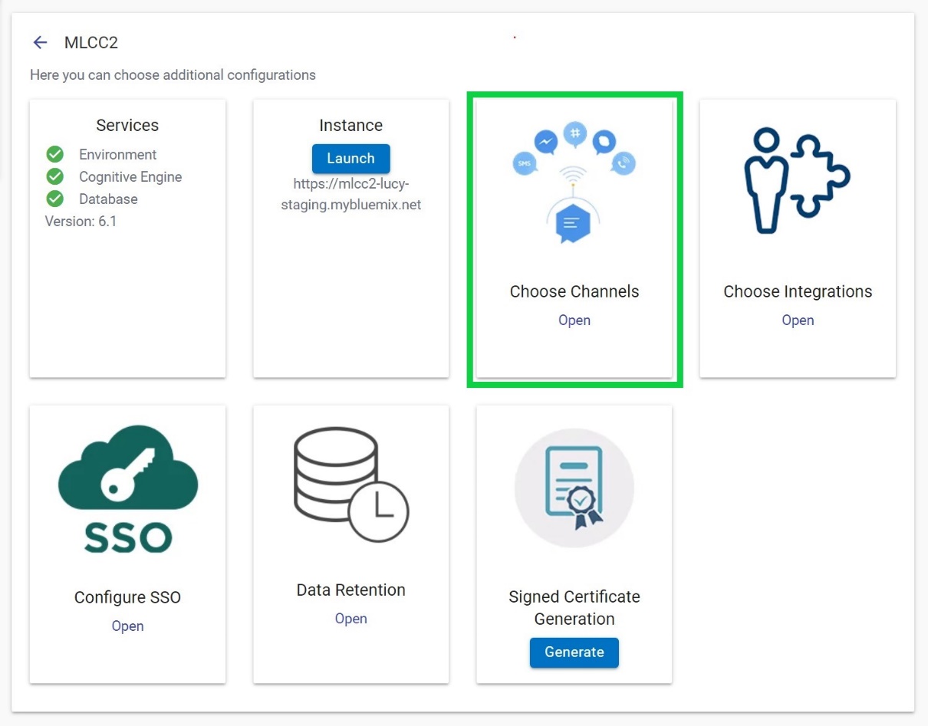Screen dimensions: 928x726
Task: Click the Version: 6.1 text
Action: [x=81, y=222]
